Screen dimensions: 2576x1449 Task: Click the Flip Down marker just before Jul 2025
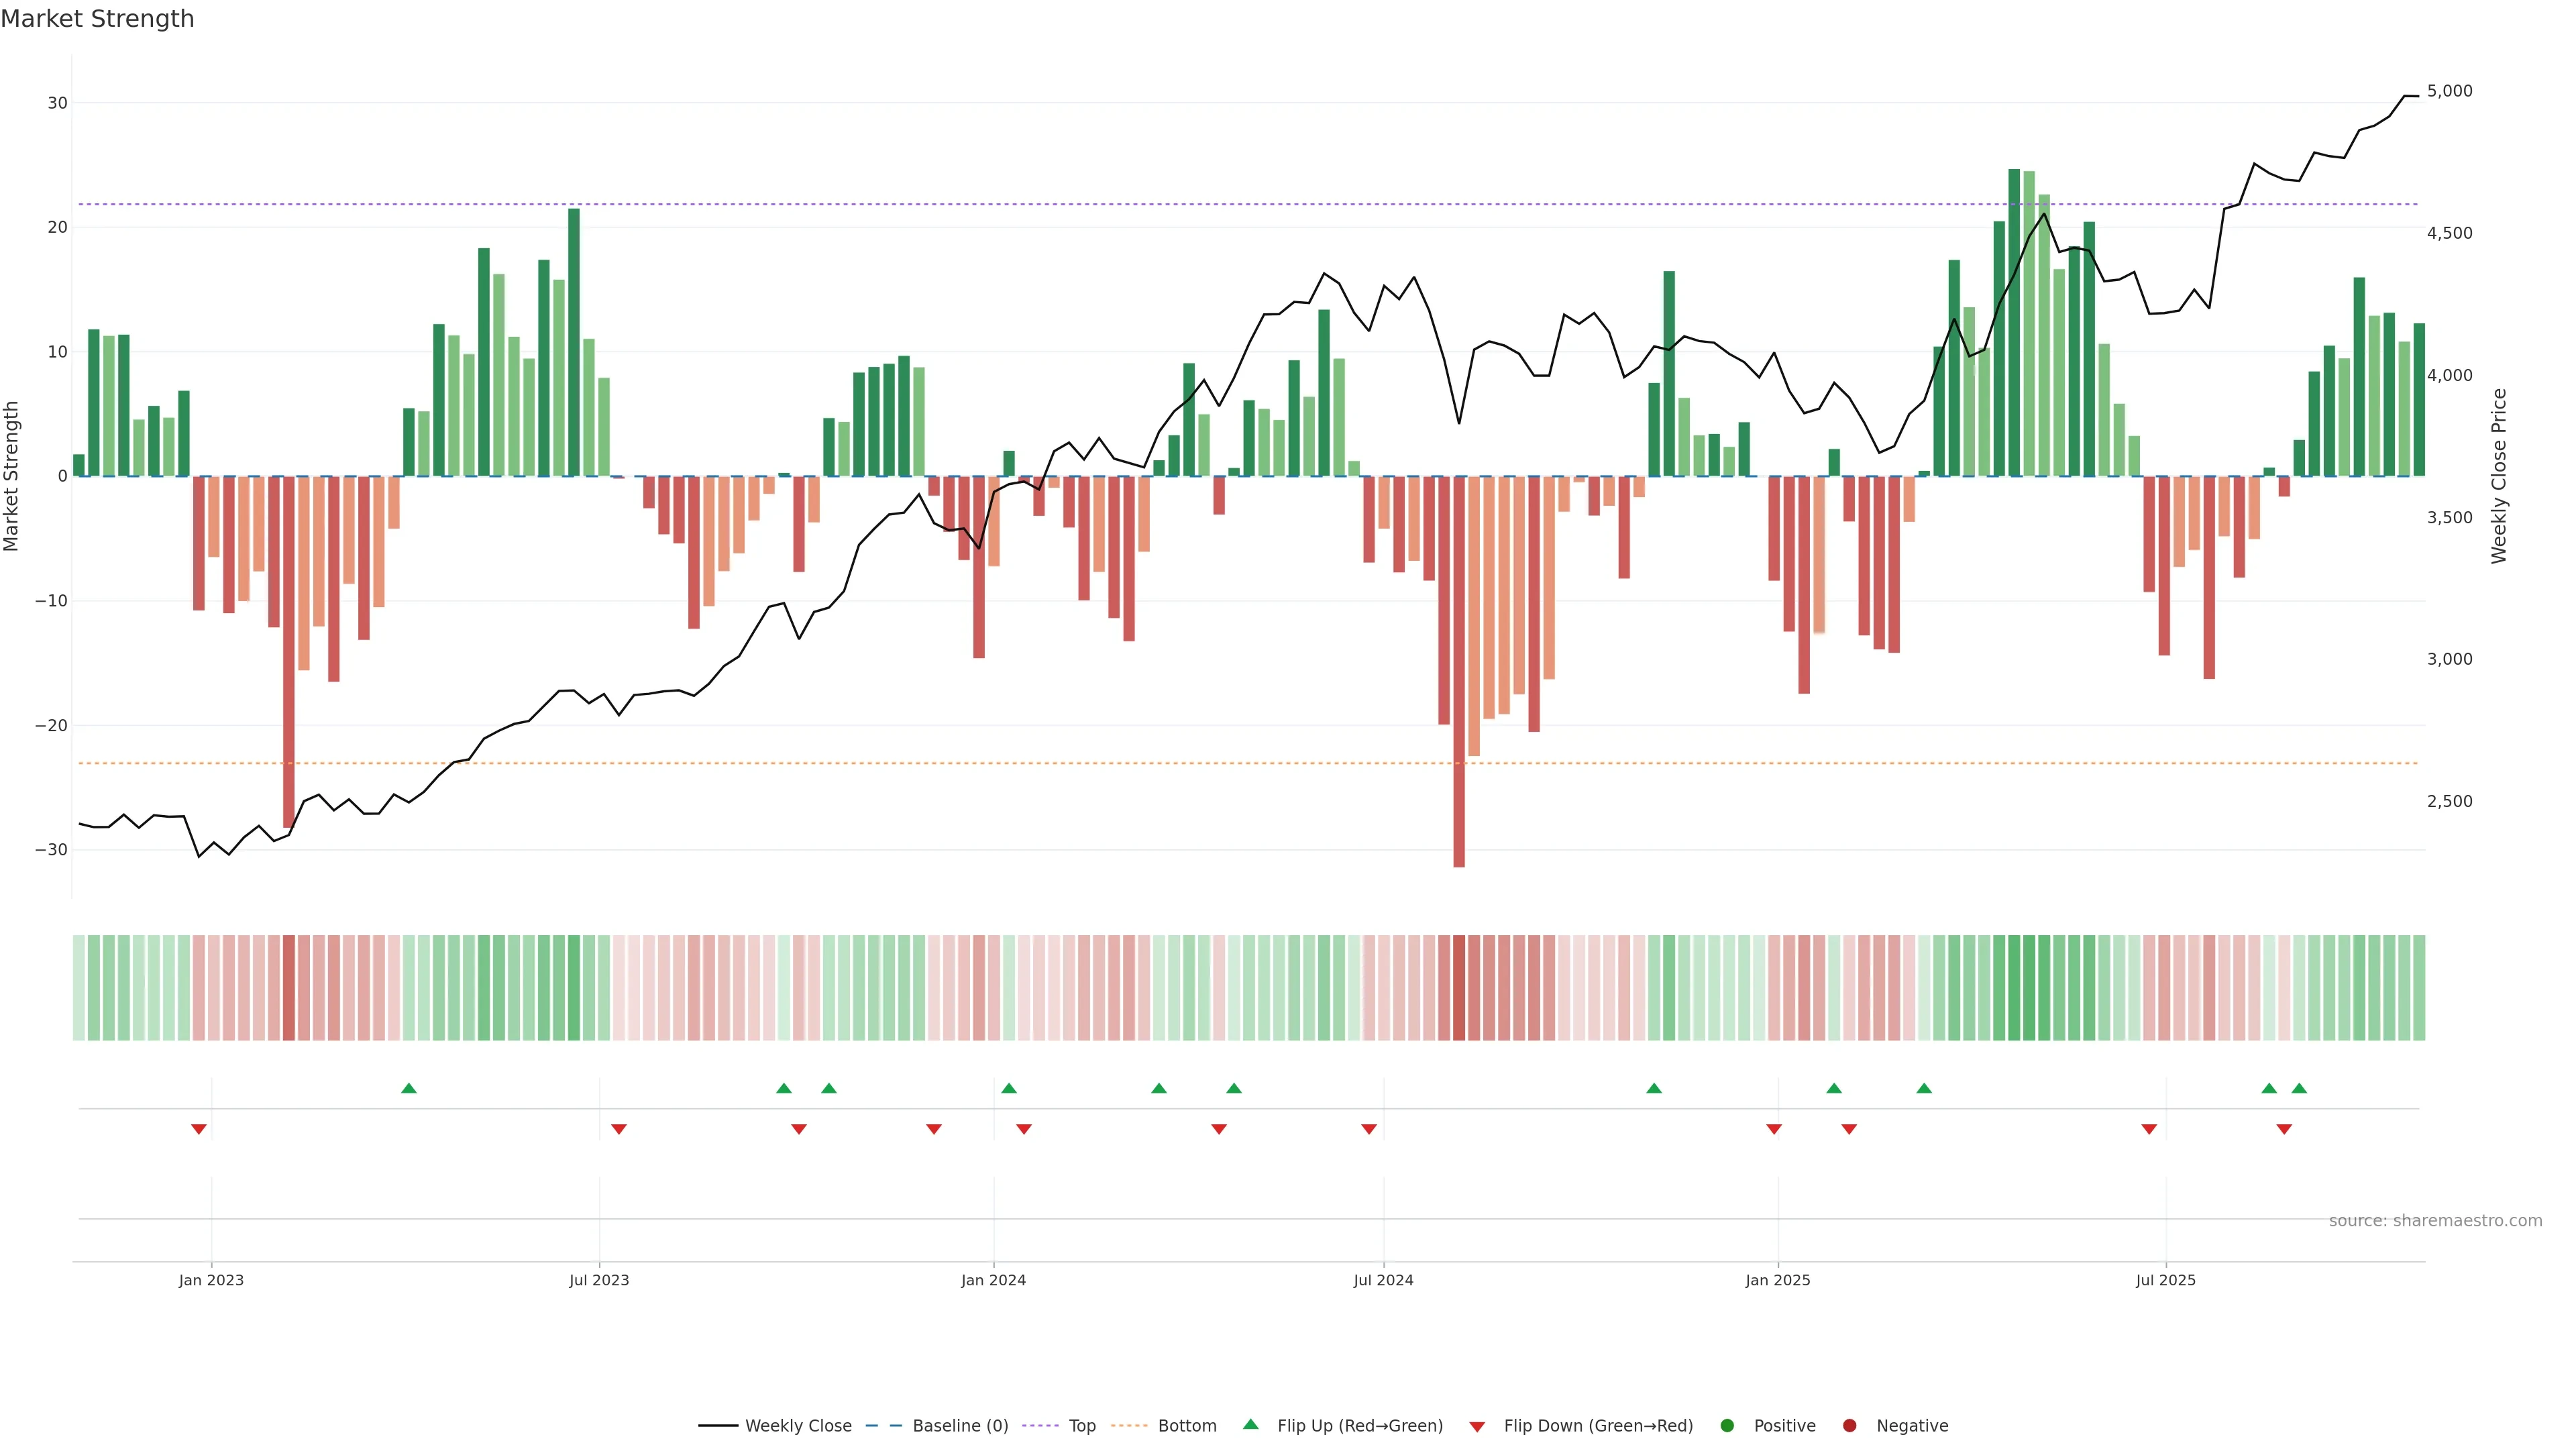point(2149,1129)
